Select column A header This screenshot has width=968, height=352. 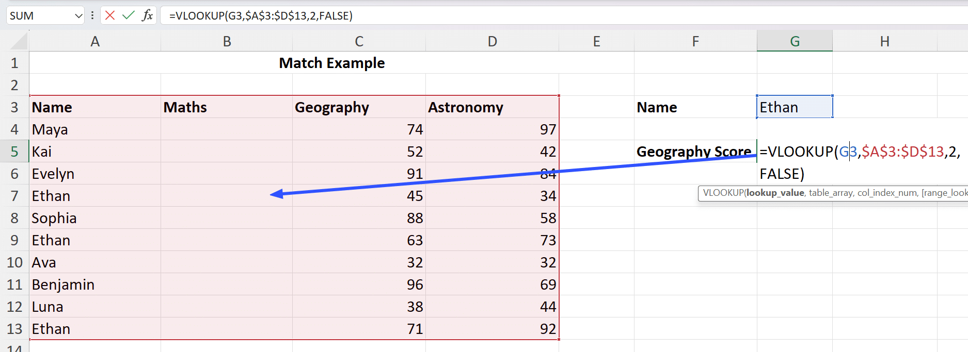click(x=95, y=41)
